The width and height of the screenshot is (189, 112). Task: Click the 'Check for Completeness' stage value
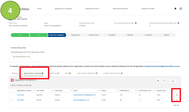pos(53,26)
